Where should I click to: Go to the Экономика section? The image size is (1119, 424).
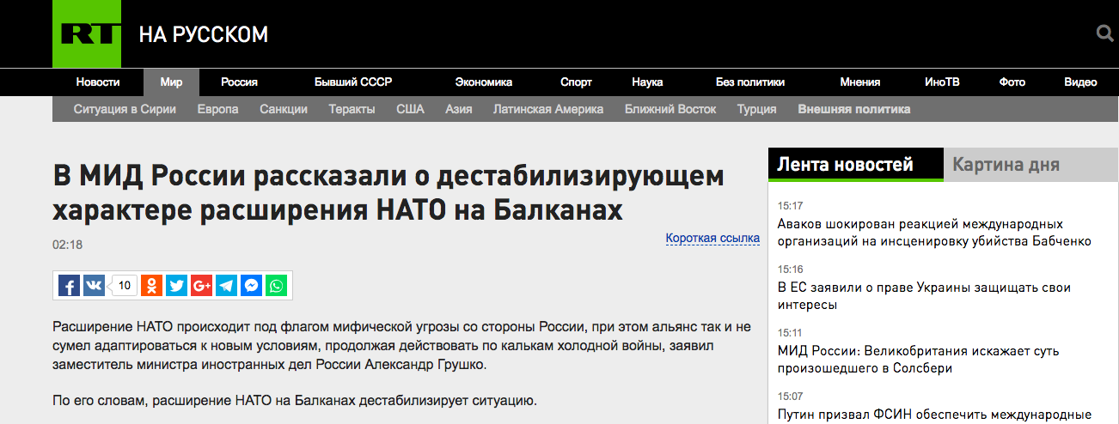(x=484, y=82)
